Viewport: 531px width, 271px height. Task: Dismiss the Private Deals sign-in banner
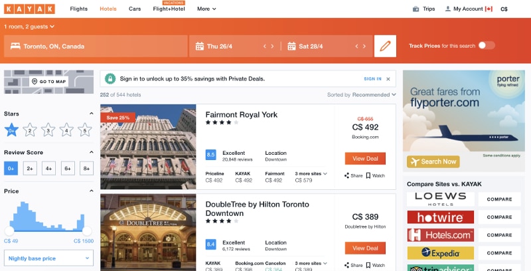(x=388, y=79)
